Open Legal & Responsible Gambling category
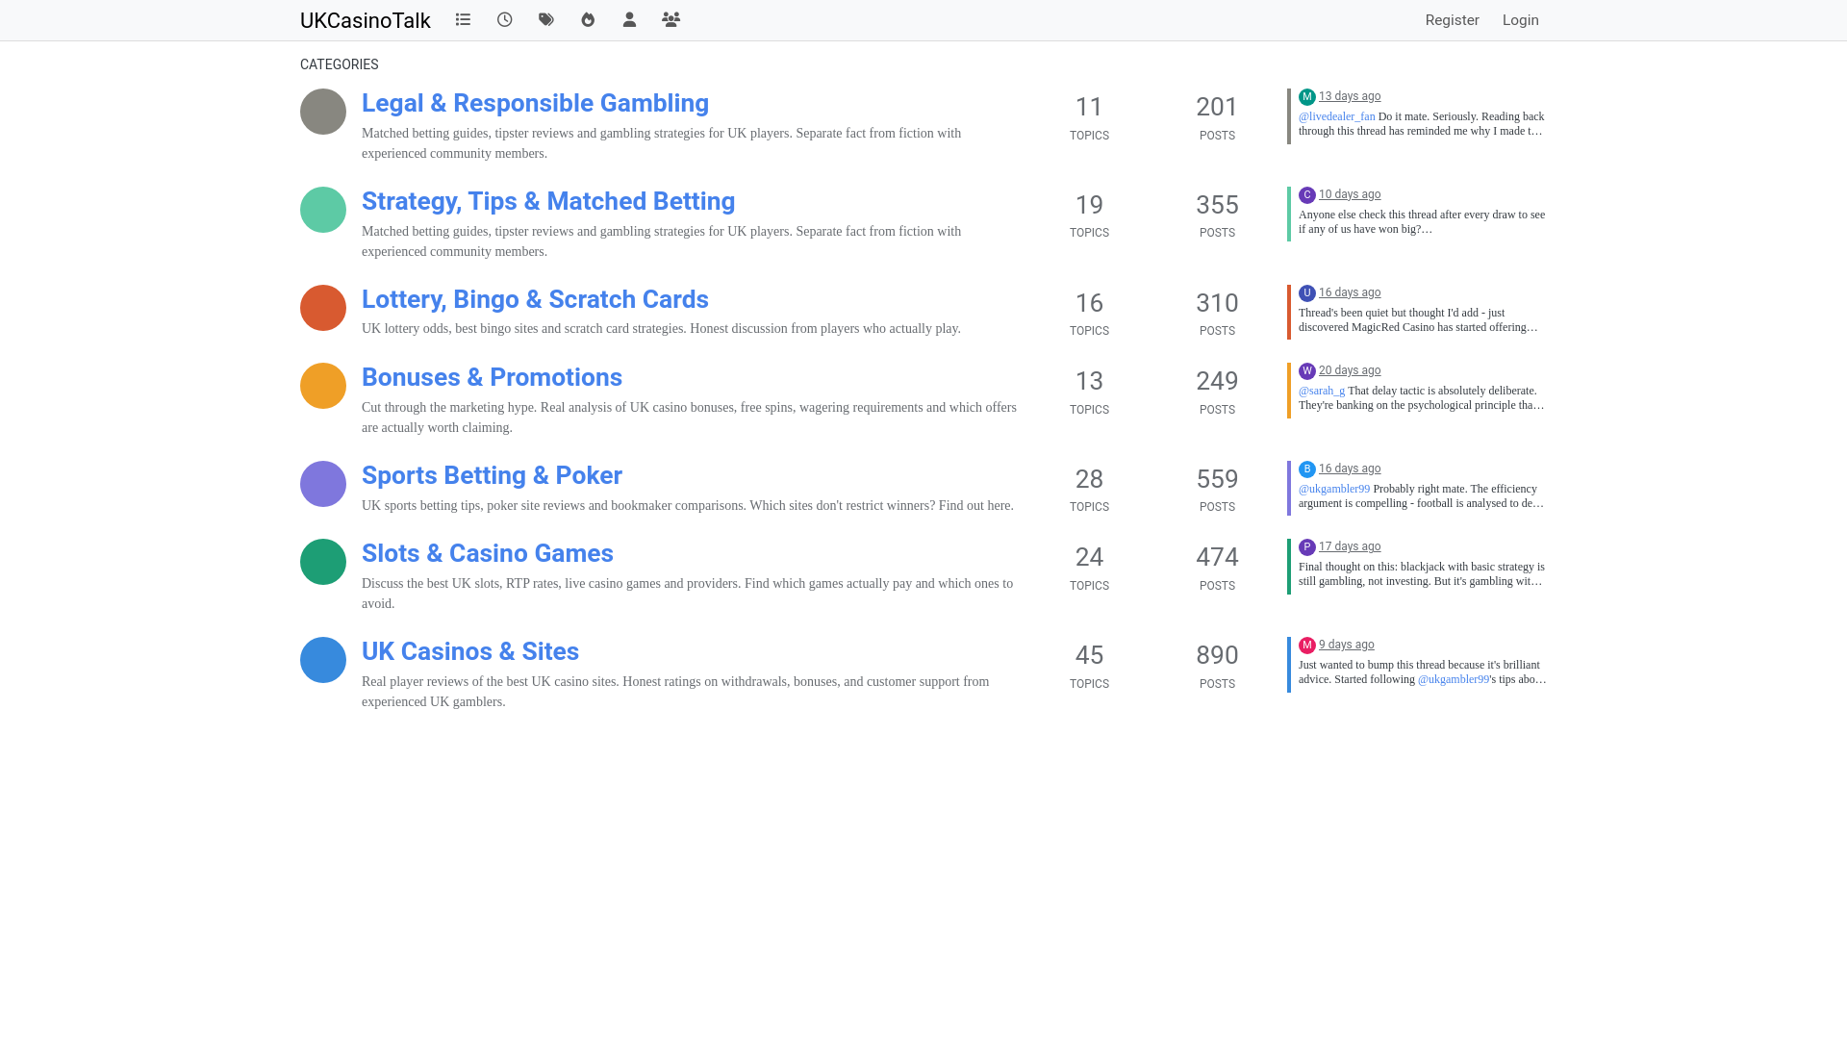 (535, 103)
